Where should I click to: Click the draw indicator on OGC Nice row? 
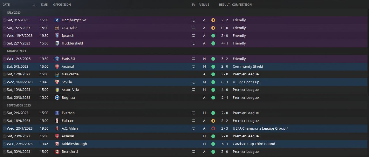tap(213, 28)
